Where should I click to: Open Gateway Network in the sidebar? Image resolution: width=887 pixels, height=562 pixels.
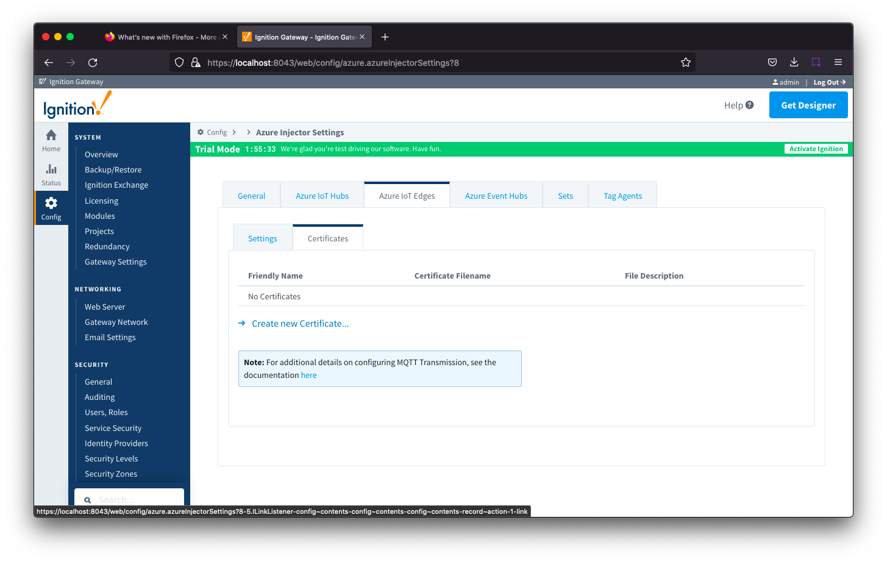(116, 322)
